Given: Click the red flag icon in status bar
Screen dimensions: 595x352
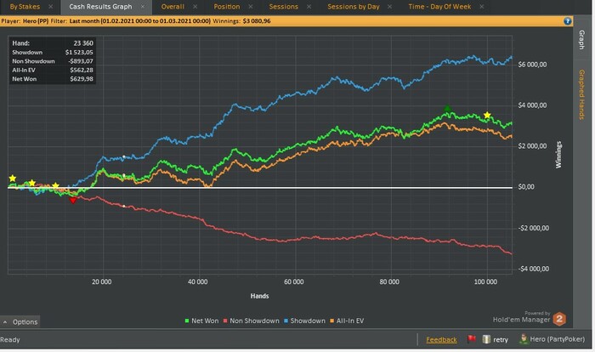Looking at the screenshot, I should click(x=472, y=338).
